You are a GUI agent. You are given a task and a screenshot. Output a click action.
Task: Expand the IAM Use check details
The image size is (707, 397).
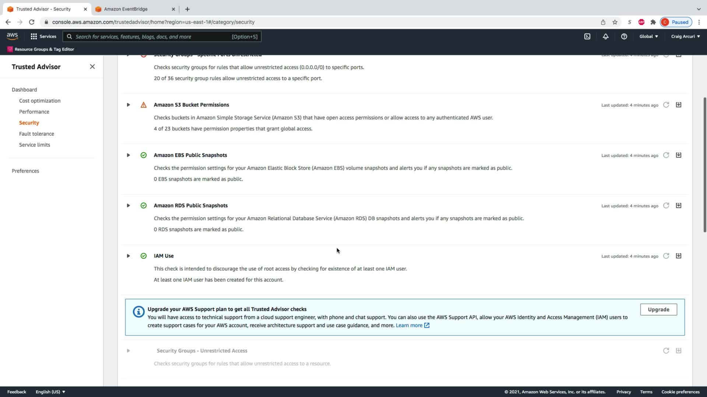tap(128, 256)
